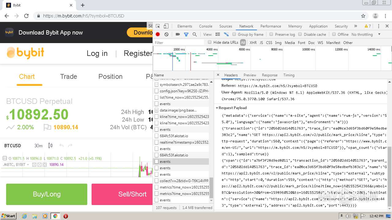Click the network Filter input field

(179, 43)
